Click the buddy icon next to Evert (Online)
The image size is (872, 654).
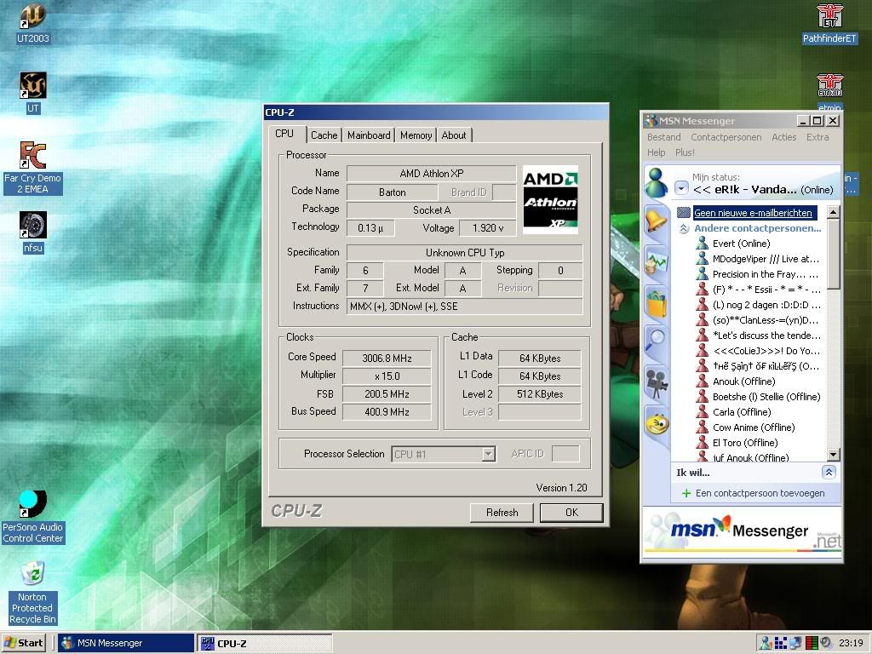coord(703,243)
